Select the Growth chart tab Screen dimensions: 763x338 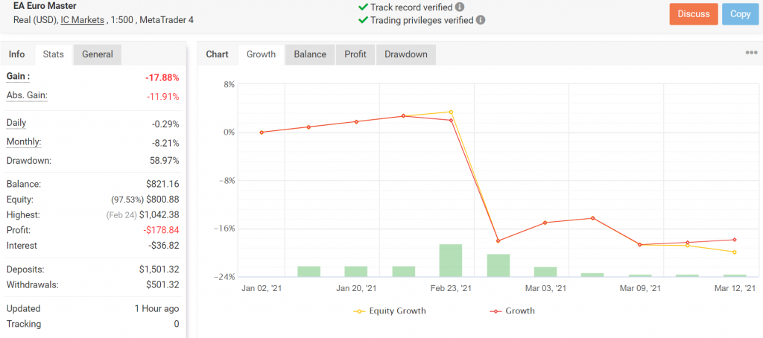pyautogui.click(x=261, y=54)
